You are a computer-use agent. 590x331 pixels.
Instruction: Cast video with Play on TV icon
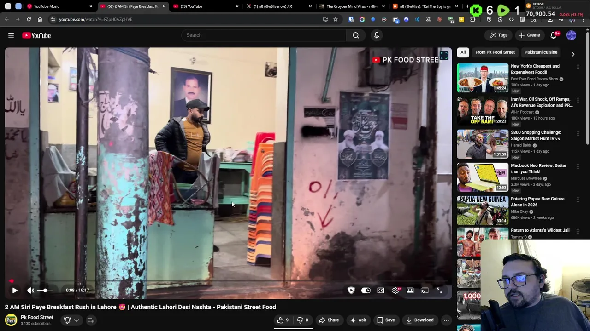425,291
